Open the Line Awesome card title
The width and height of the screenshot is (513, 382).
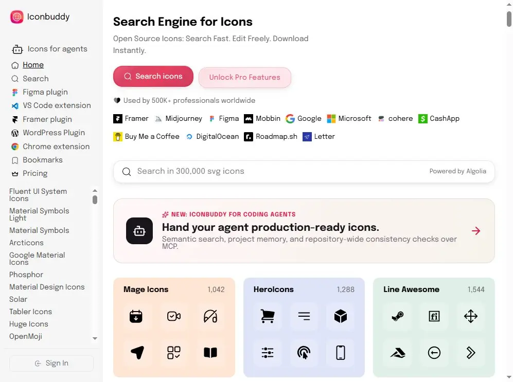[x=411, y=289]
